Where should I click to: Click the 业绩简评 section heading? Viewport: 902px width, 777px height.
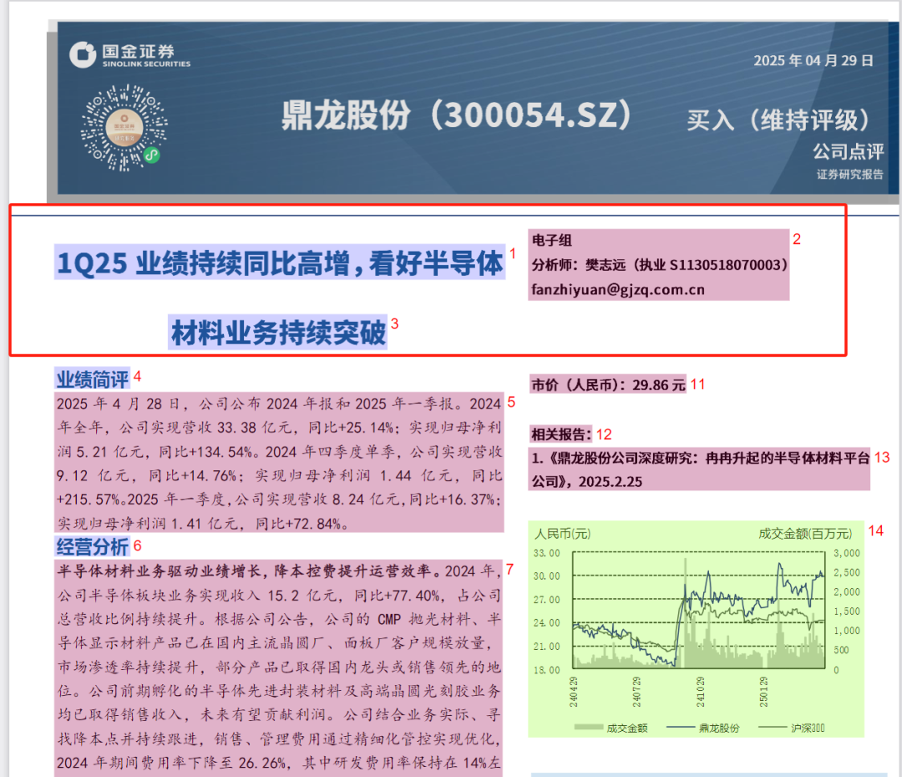(x=93, y=379)
